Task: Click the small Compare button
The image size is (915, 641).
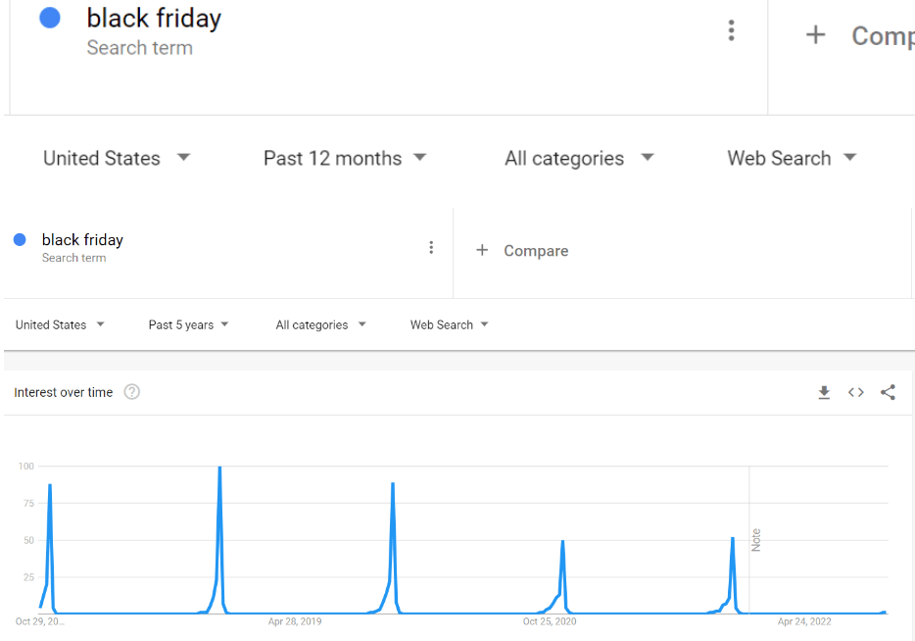Action: tap(535, 251)
